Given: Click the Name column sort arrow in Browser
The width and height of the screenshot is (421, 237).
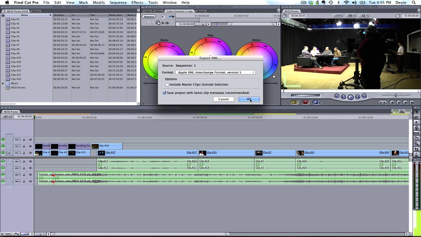Looking at the screenshot, I should tap(50, 15).
